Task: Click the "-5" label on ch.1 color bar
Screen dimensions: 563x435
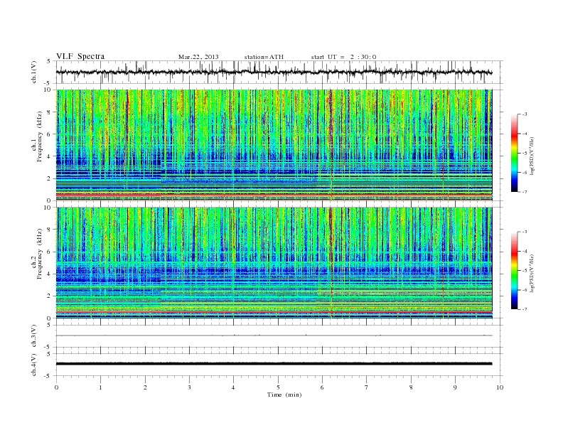Action: [525, 154]
